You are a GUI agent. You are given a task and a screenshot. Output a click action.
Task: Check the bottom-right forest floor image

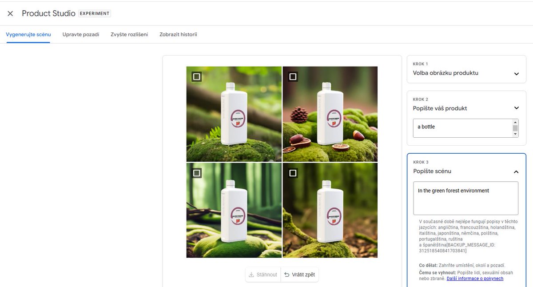pos(292,172)
